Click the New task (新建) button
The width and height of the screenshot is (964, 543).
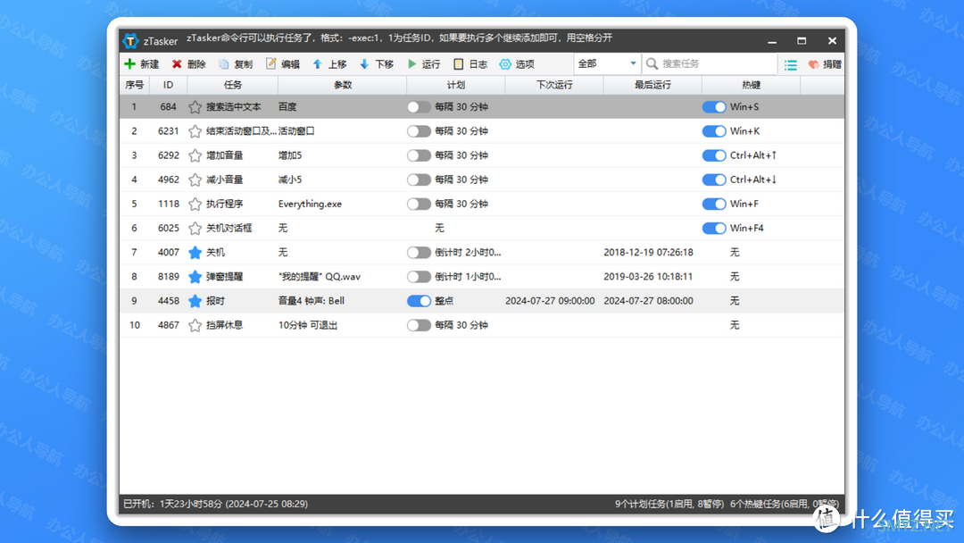point(141,64)
